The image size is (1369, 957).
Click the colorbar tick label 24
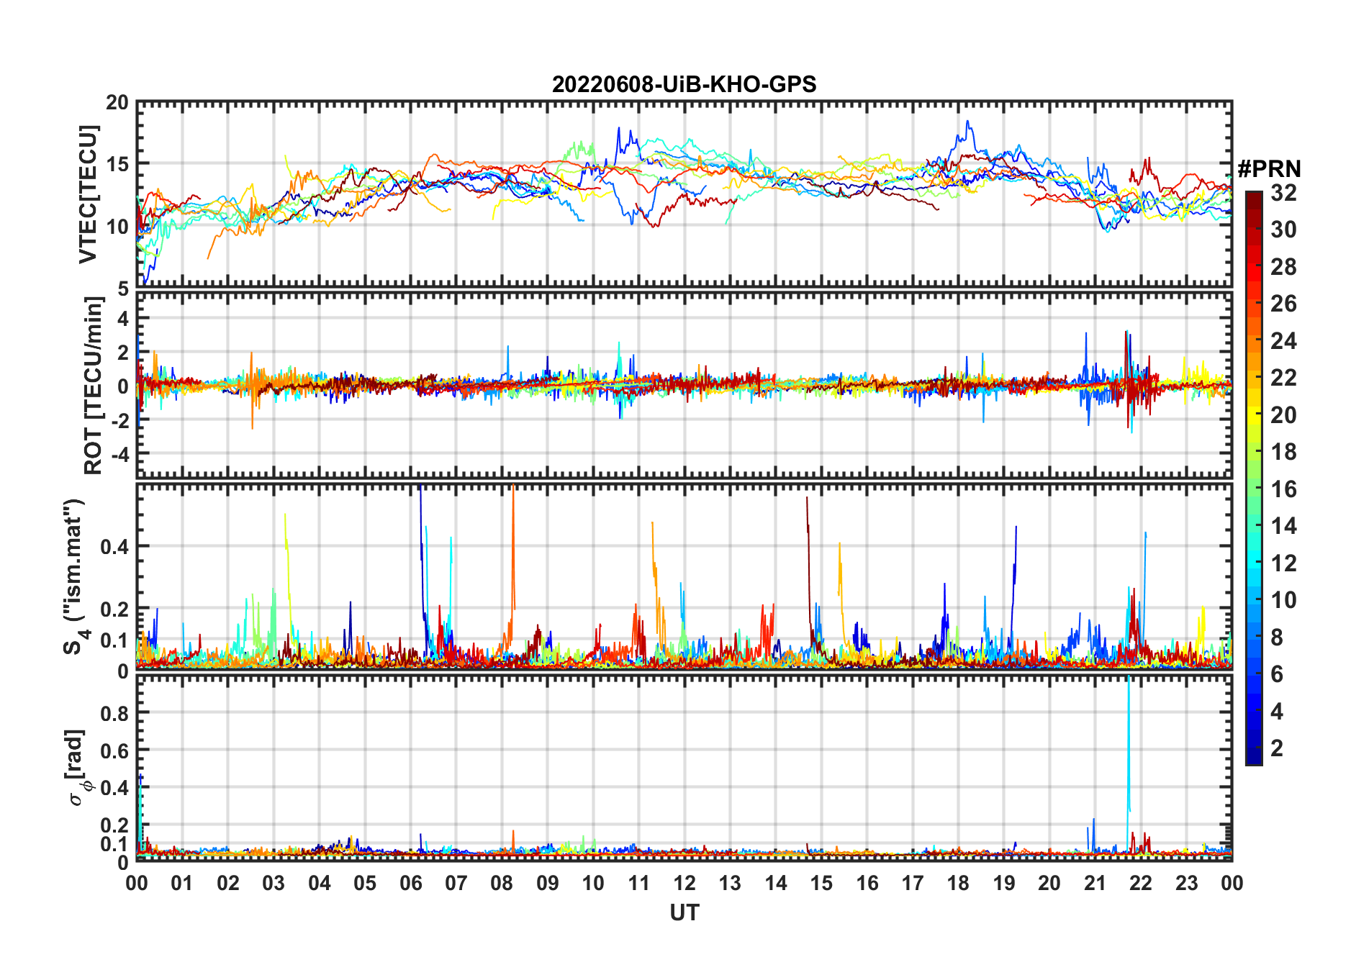(x=1283, y=340)
